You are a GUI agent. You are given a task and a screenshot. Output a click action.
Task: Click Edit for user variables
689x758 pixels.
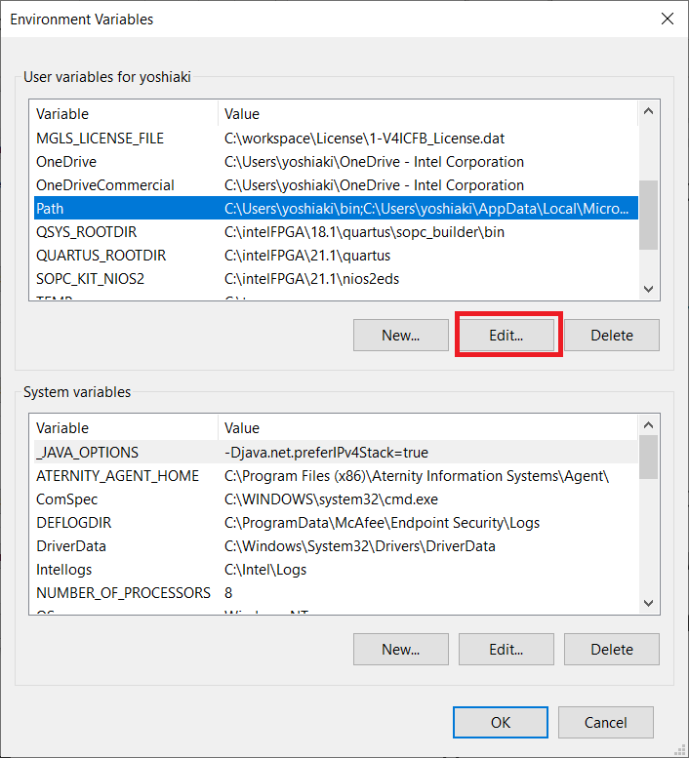tap(507, 336)
